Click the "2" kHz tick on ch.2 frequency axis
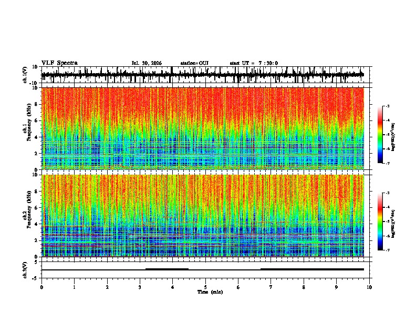 pyautogui.click(x=37, y=240)
